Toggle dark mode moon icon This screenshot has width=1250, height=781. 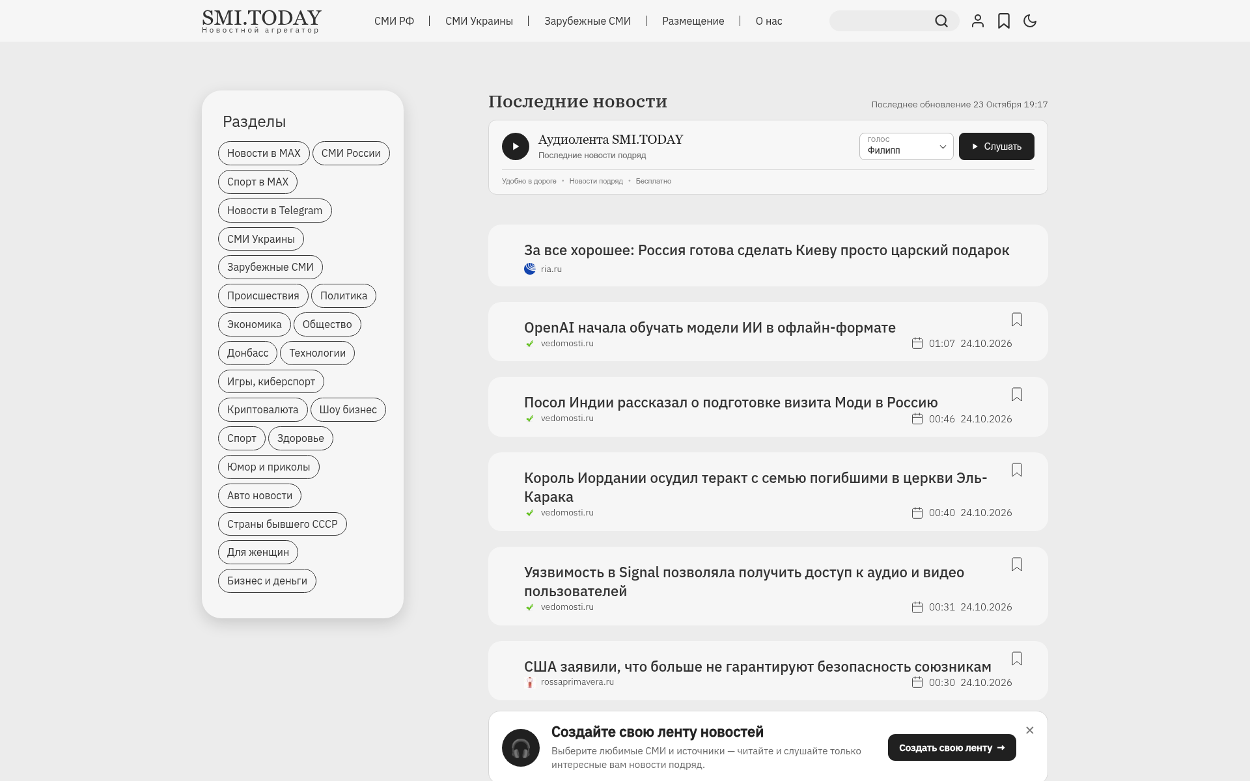[x=1030, y=21]
